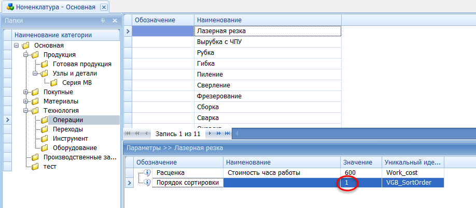The width and height of the screenshot is (476, 208).
Task: Click the info icon beside Расценка
Action: point(147,172)
